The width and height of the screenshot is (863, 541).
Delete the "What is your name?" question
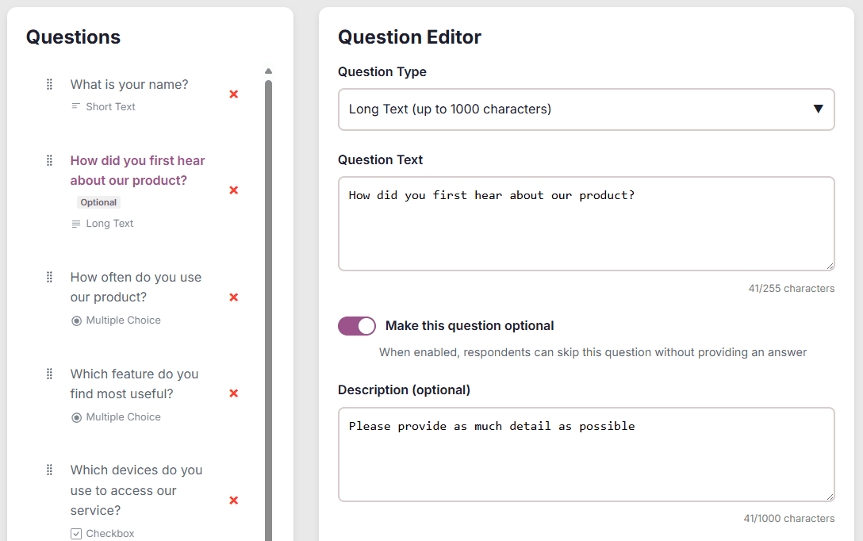tap(234, 94)
